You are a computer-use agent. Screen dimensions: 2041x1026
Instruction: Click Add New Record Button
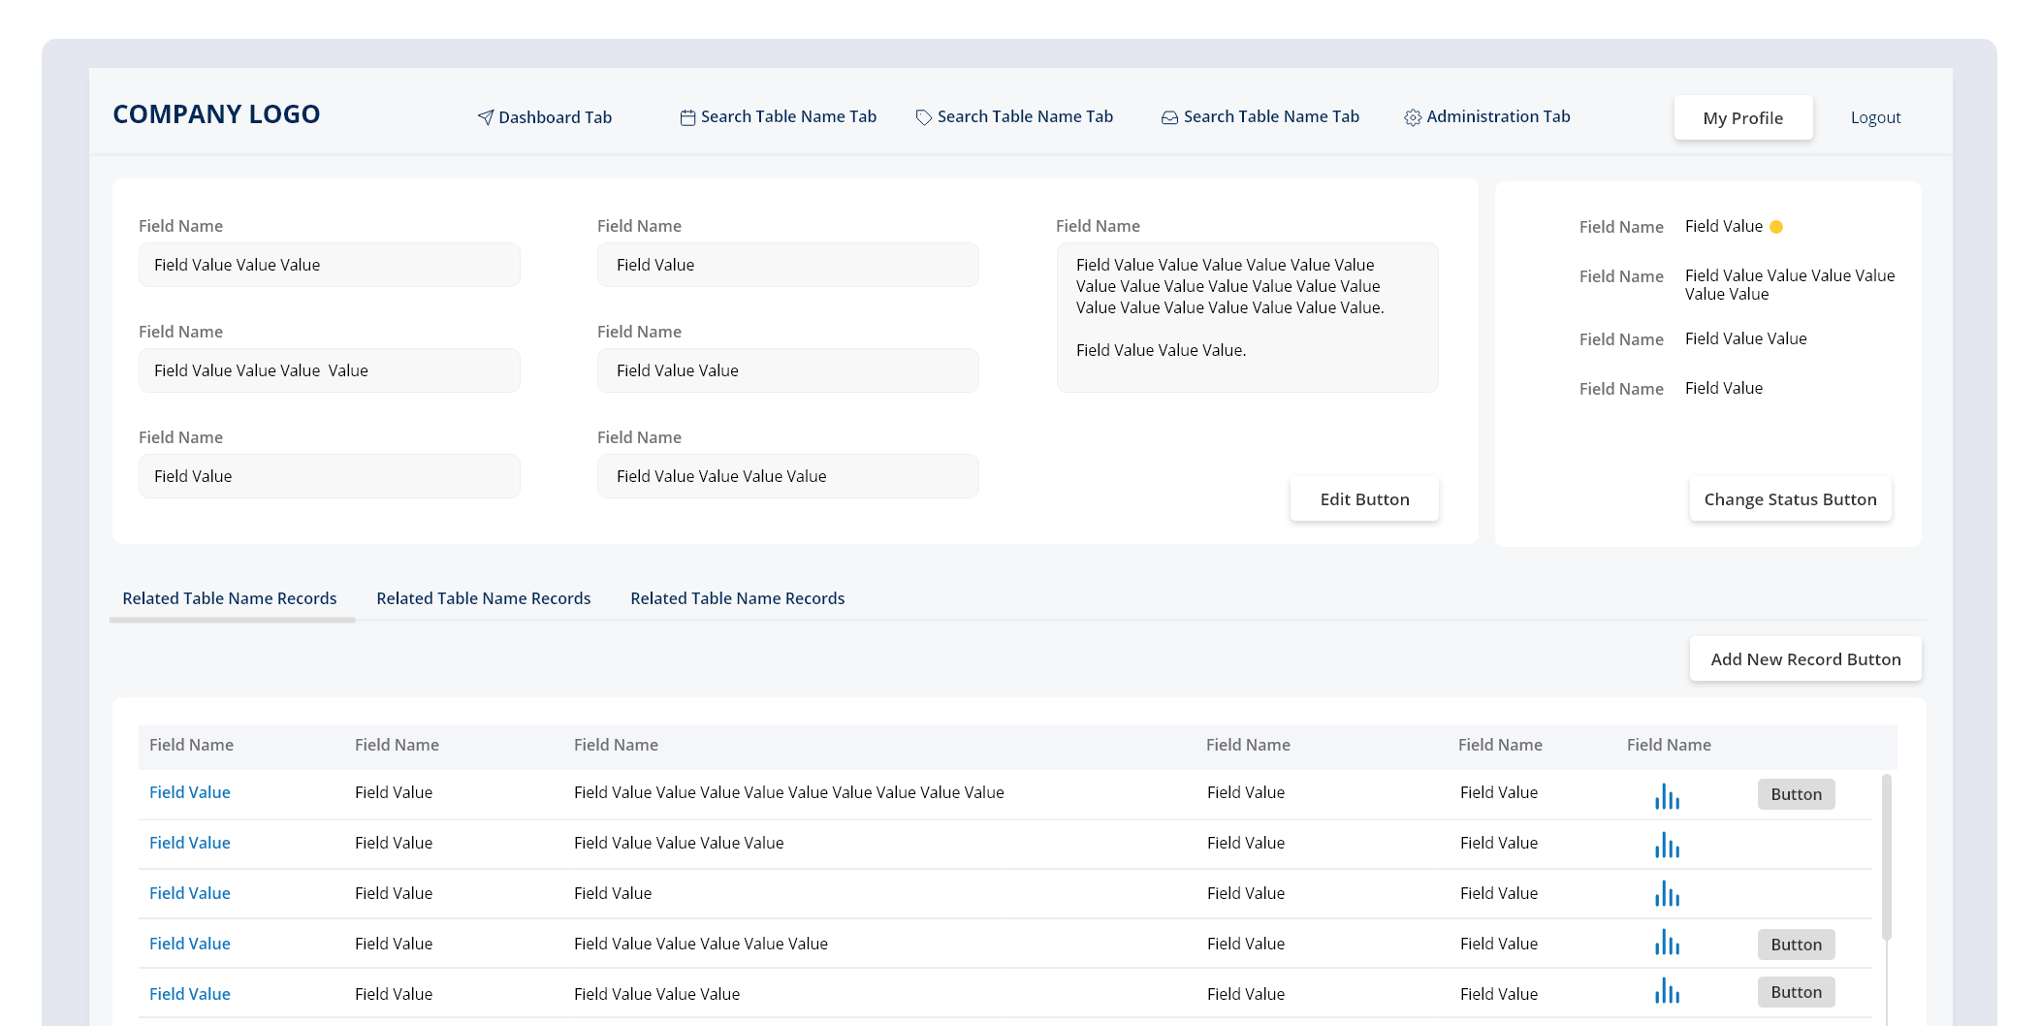click(1805, 658)
